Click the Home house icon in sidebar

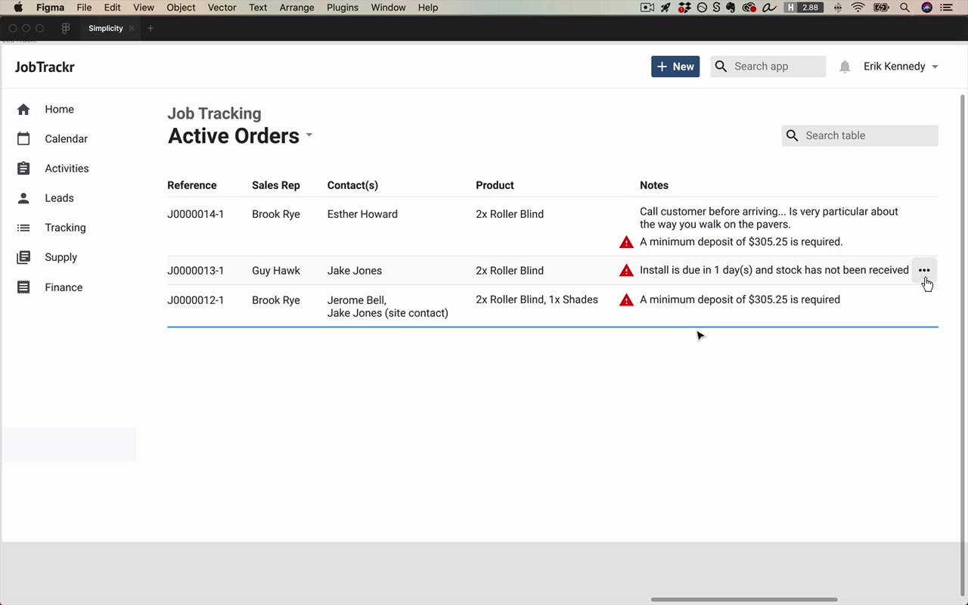23,110
